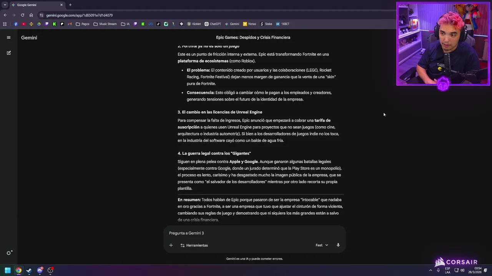Open the IA bookmarks folder
Viewport: 492px width, 276px height.
tap(126, 24)
